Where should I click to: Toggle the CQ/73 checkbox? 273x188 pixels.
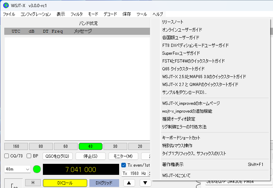(x=7, y=156)
